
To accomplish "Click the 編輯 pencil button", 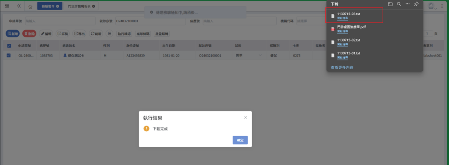I will click(x=46, y=33).
